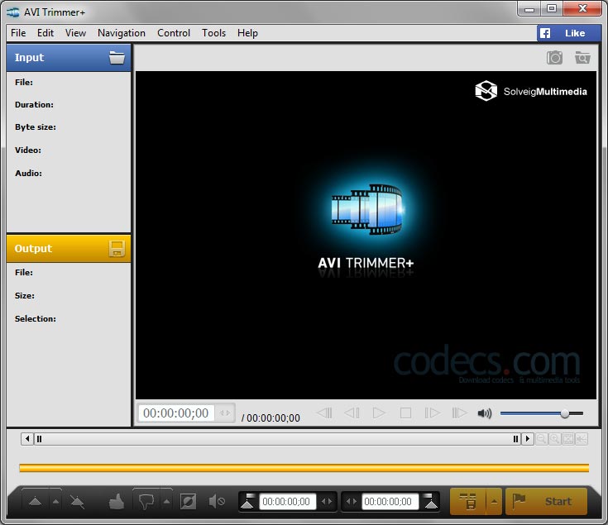Click the set end marker icon
Screen dimensions: 608x525
pos(430,502)
